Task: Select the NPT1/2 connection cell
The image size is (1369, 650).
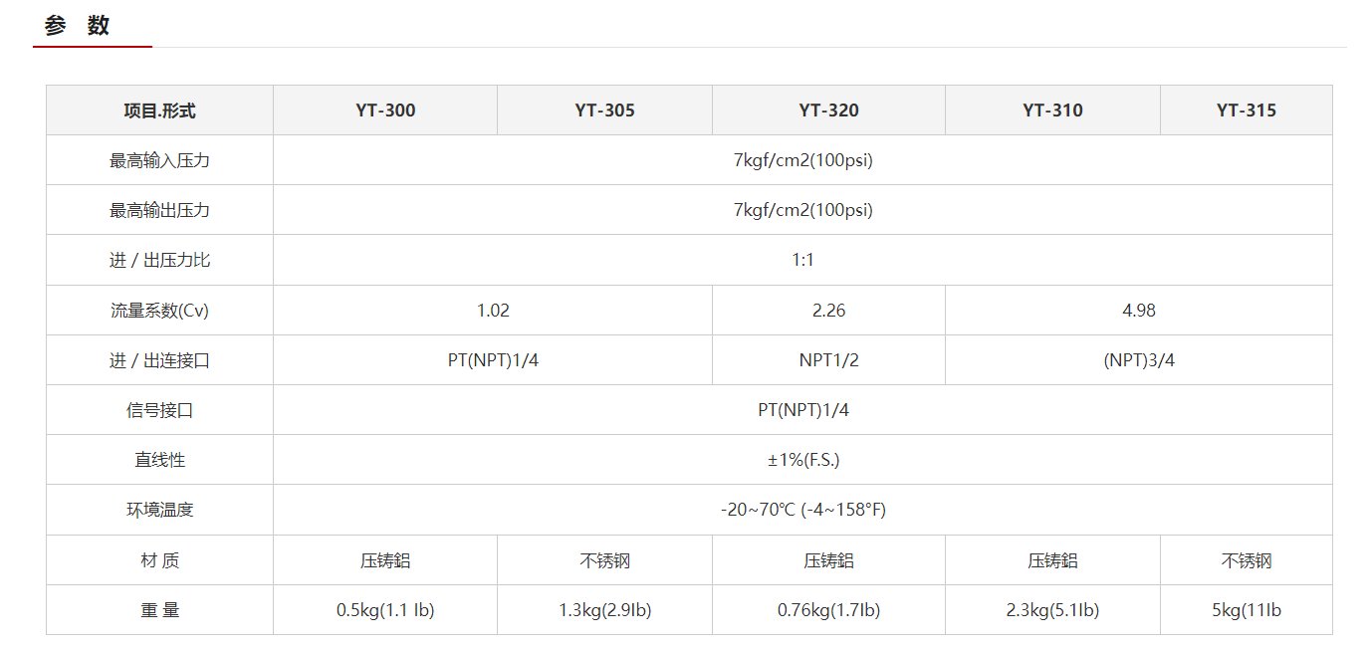Action: [828, 360]
